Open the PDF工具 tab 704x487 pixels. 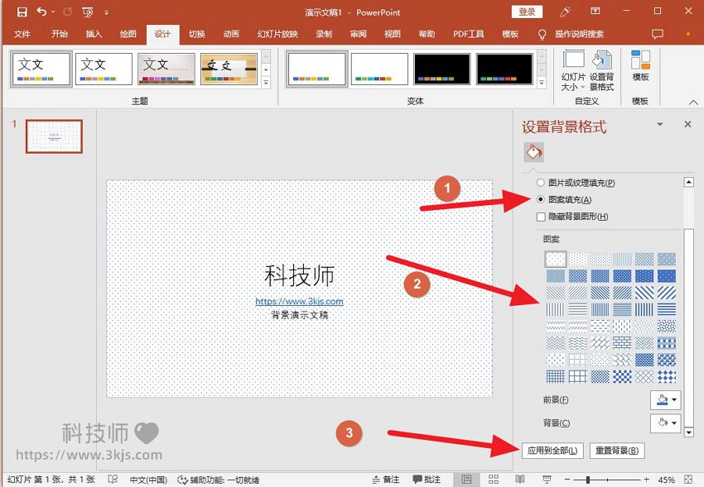pos(468,34)
